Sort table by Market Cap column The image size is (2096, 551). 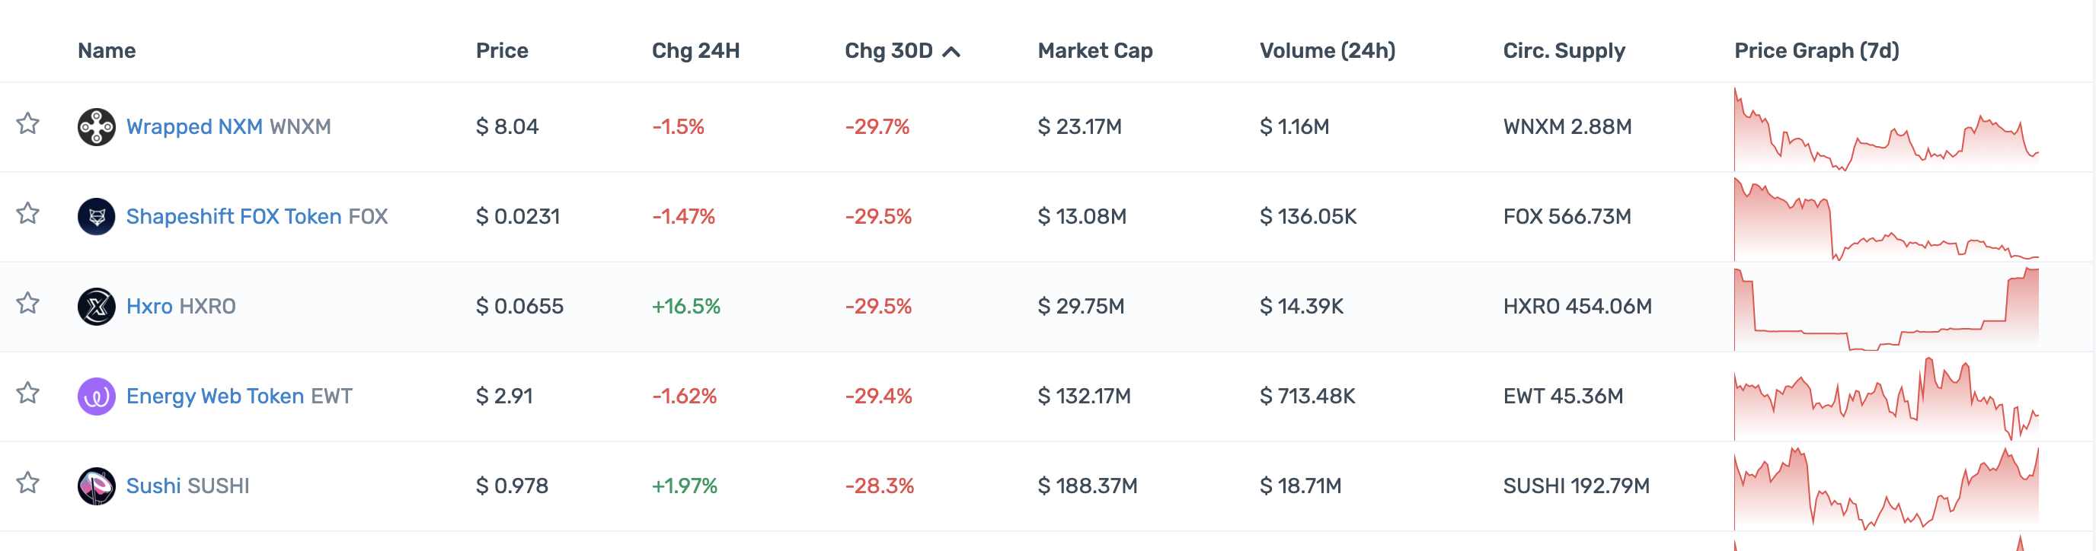coord(1094,50)
